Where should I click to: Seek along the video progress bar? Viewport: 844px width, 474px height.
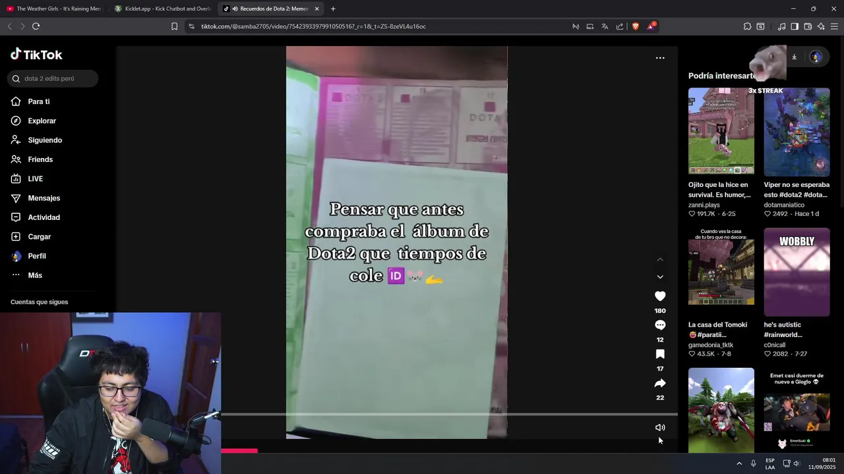448,414
